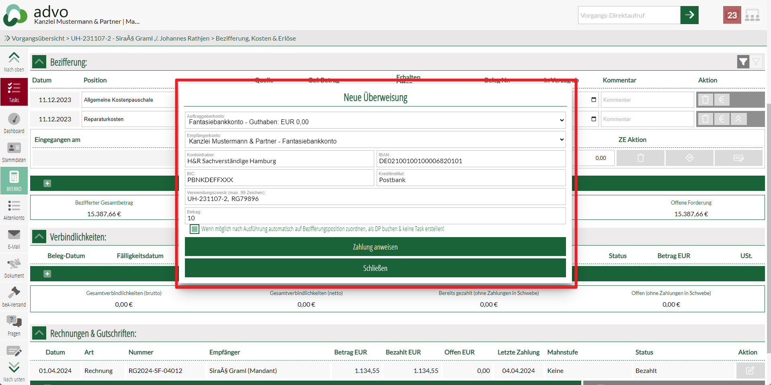The width and height of the screenshot is (771, 385).
Task: Collapse the Rechnungen & Gutschriften section
Action: coord(39,333)
